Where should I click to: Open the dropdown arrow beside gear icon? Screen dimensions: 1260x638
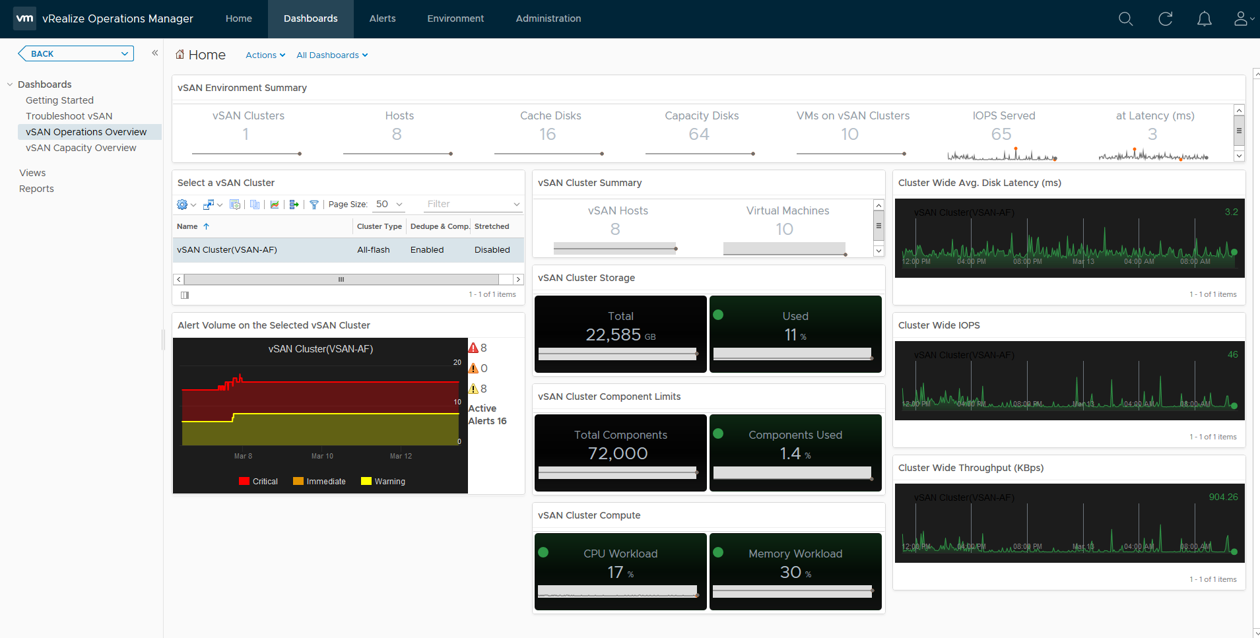tap(193, 205)
